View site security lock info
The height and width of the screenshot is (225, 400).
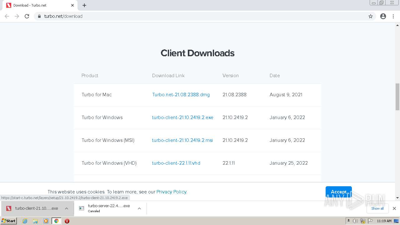click(x=39, y=16)
